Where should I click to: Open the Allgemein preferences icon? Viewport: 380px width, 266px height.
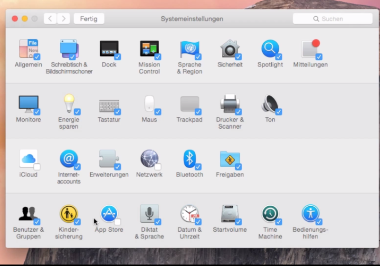(28, 48)
